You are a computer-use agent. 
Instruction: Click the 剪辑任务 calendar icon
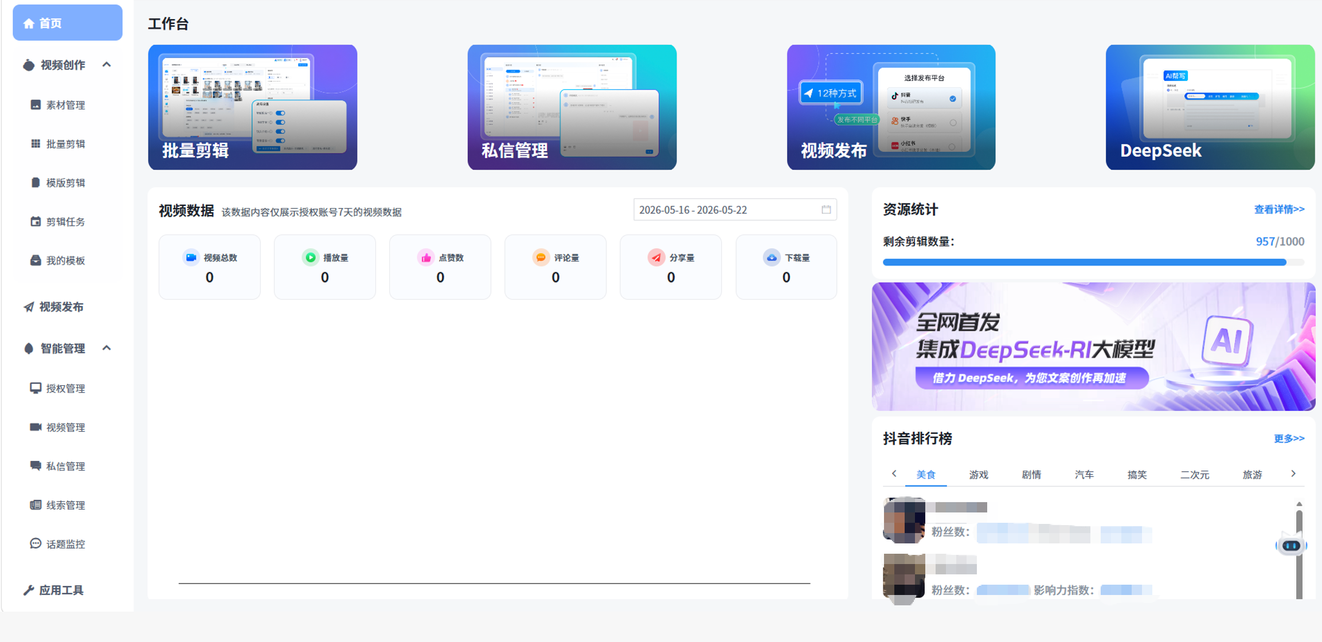pyautogui.click(x=36, y=222)
